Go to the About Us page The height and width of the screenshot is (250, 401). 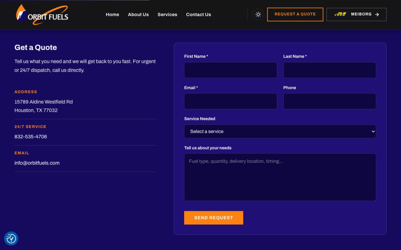(138, 14)
